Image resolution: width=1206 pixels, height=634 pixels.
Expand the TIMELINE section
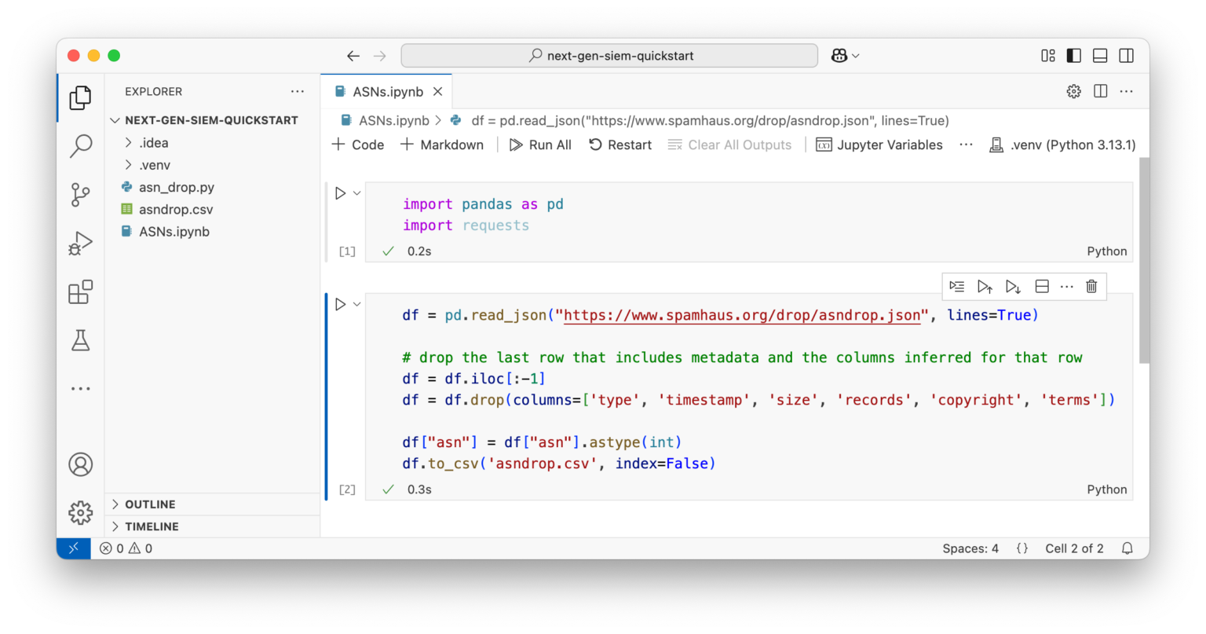click(x=152, y=526)
